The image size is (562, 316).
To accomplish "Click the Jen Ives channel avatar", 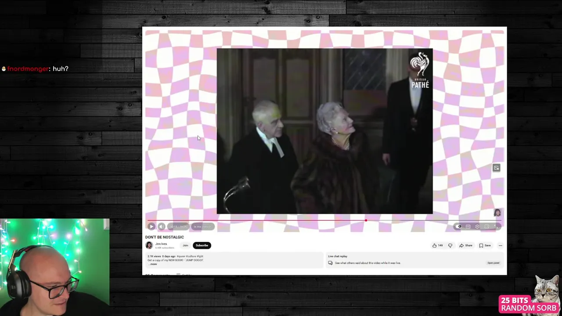I will [149, 245].
